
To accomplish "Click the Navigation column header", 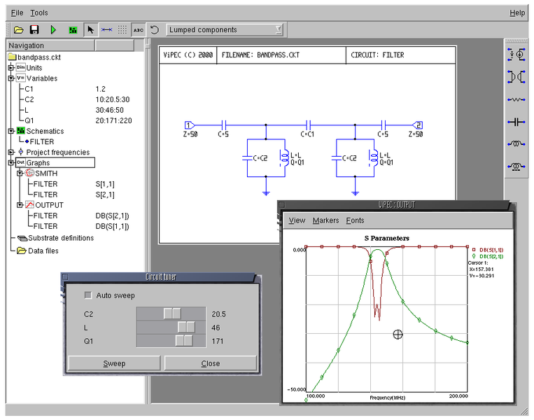I will point(51,45).
